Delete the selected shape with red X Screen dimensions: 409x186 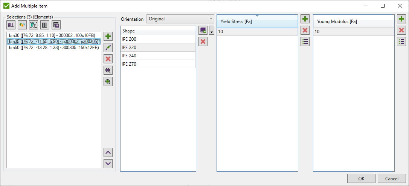pyautogui.click(x=203, y=42)
